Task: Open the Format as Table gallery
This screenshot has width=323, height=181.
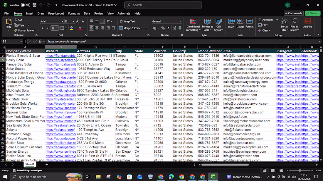Action: point(207,25)
